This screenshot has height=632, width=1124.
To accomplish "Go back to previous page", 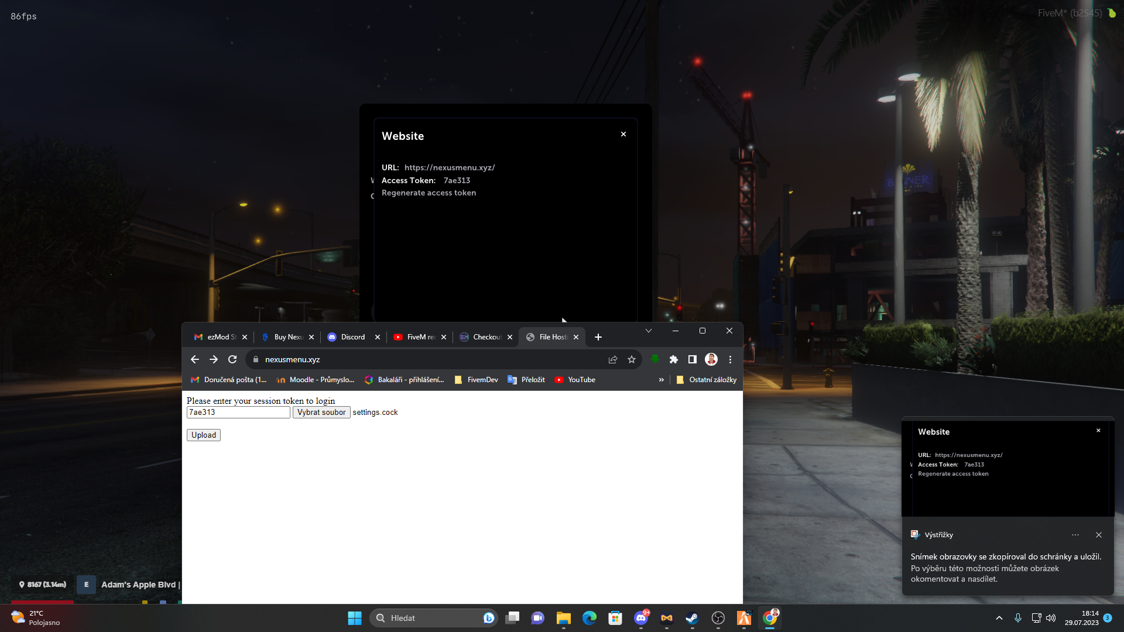I will click(195, 359).
